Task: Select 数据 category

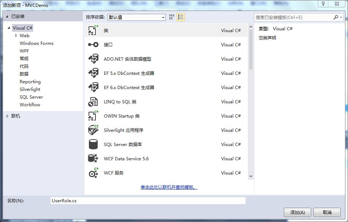Action: 24,74
